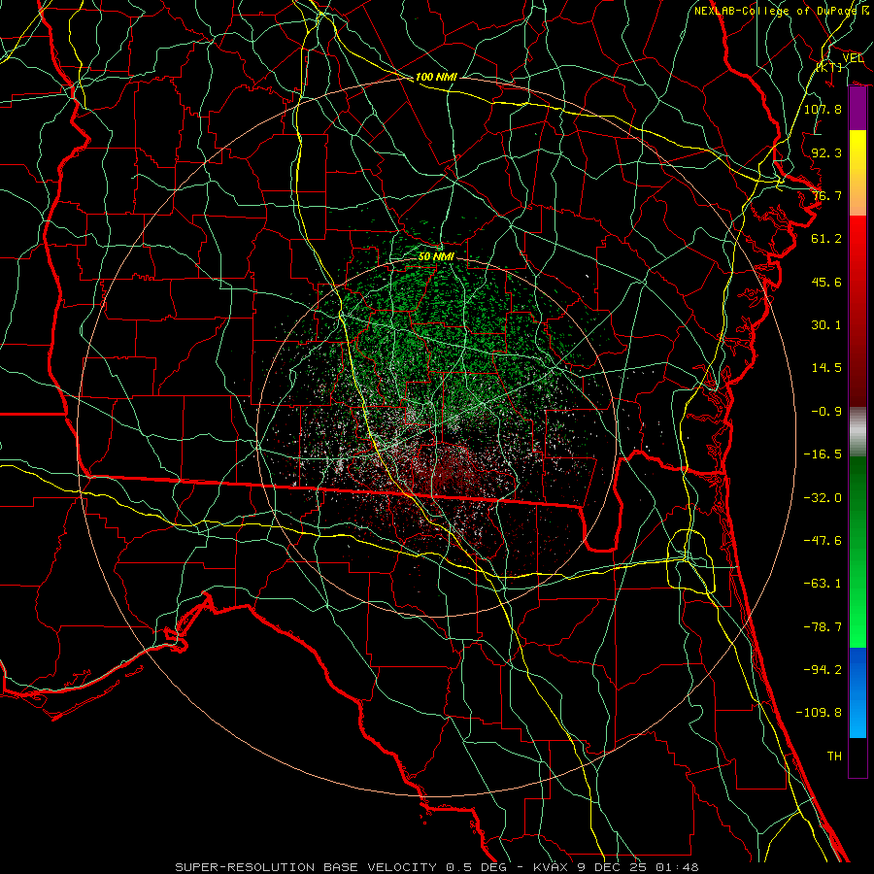Select the -78.7 velocity legend value
Viewport: 874px width, 874px height.
click(823, 627)
